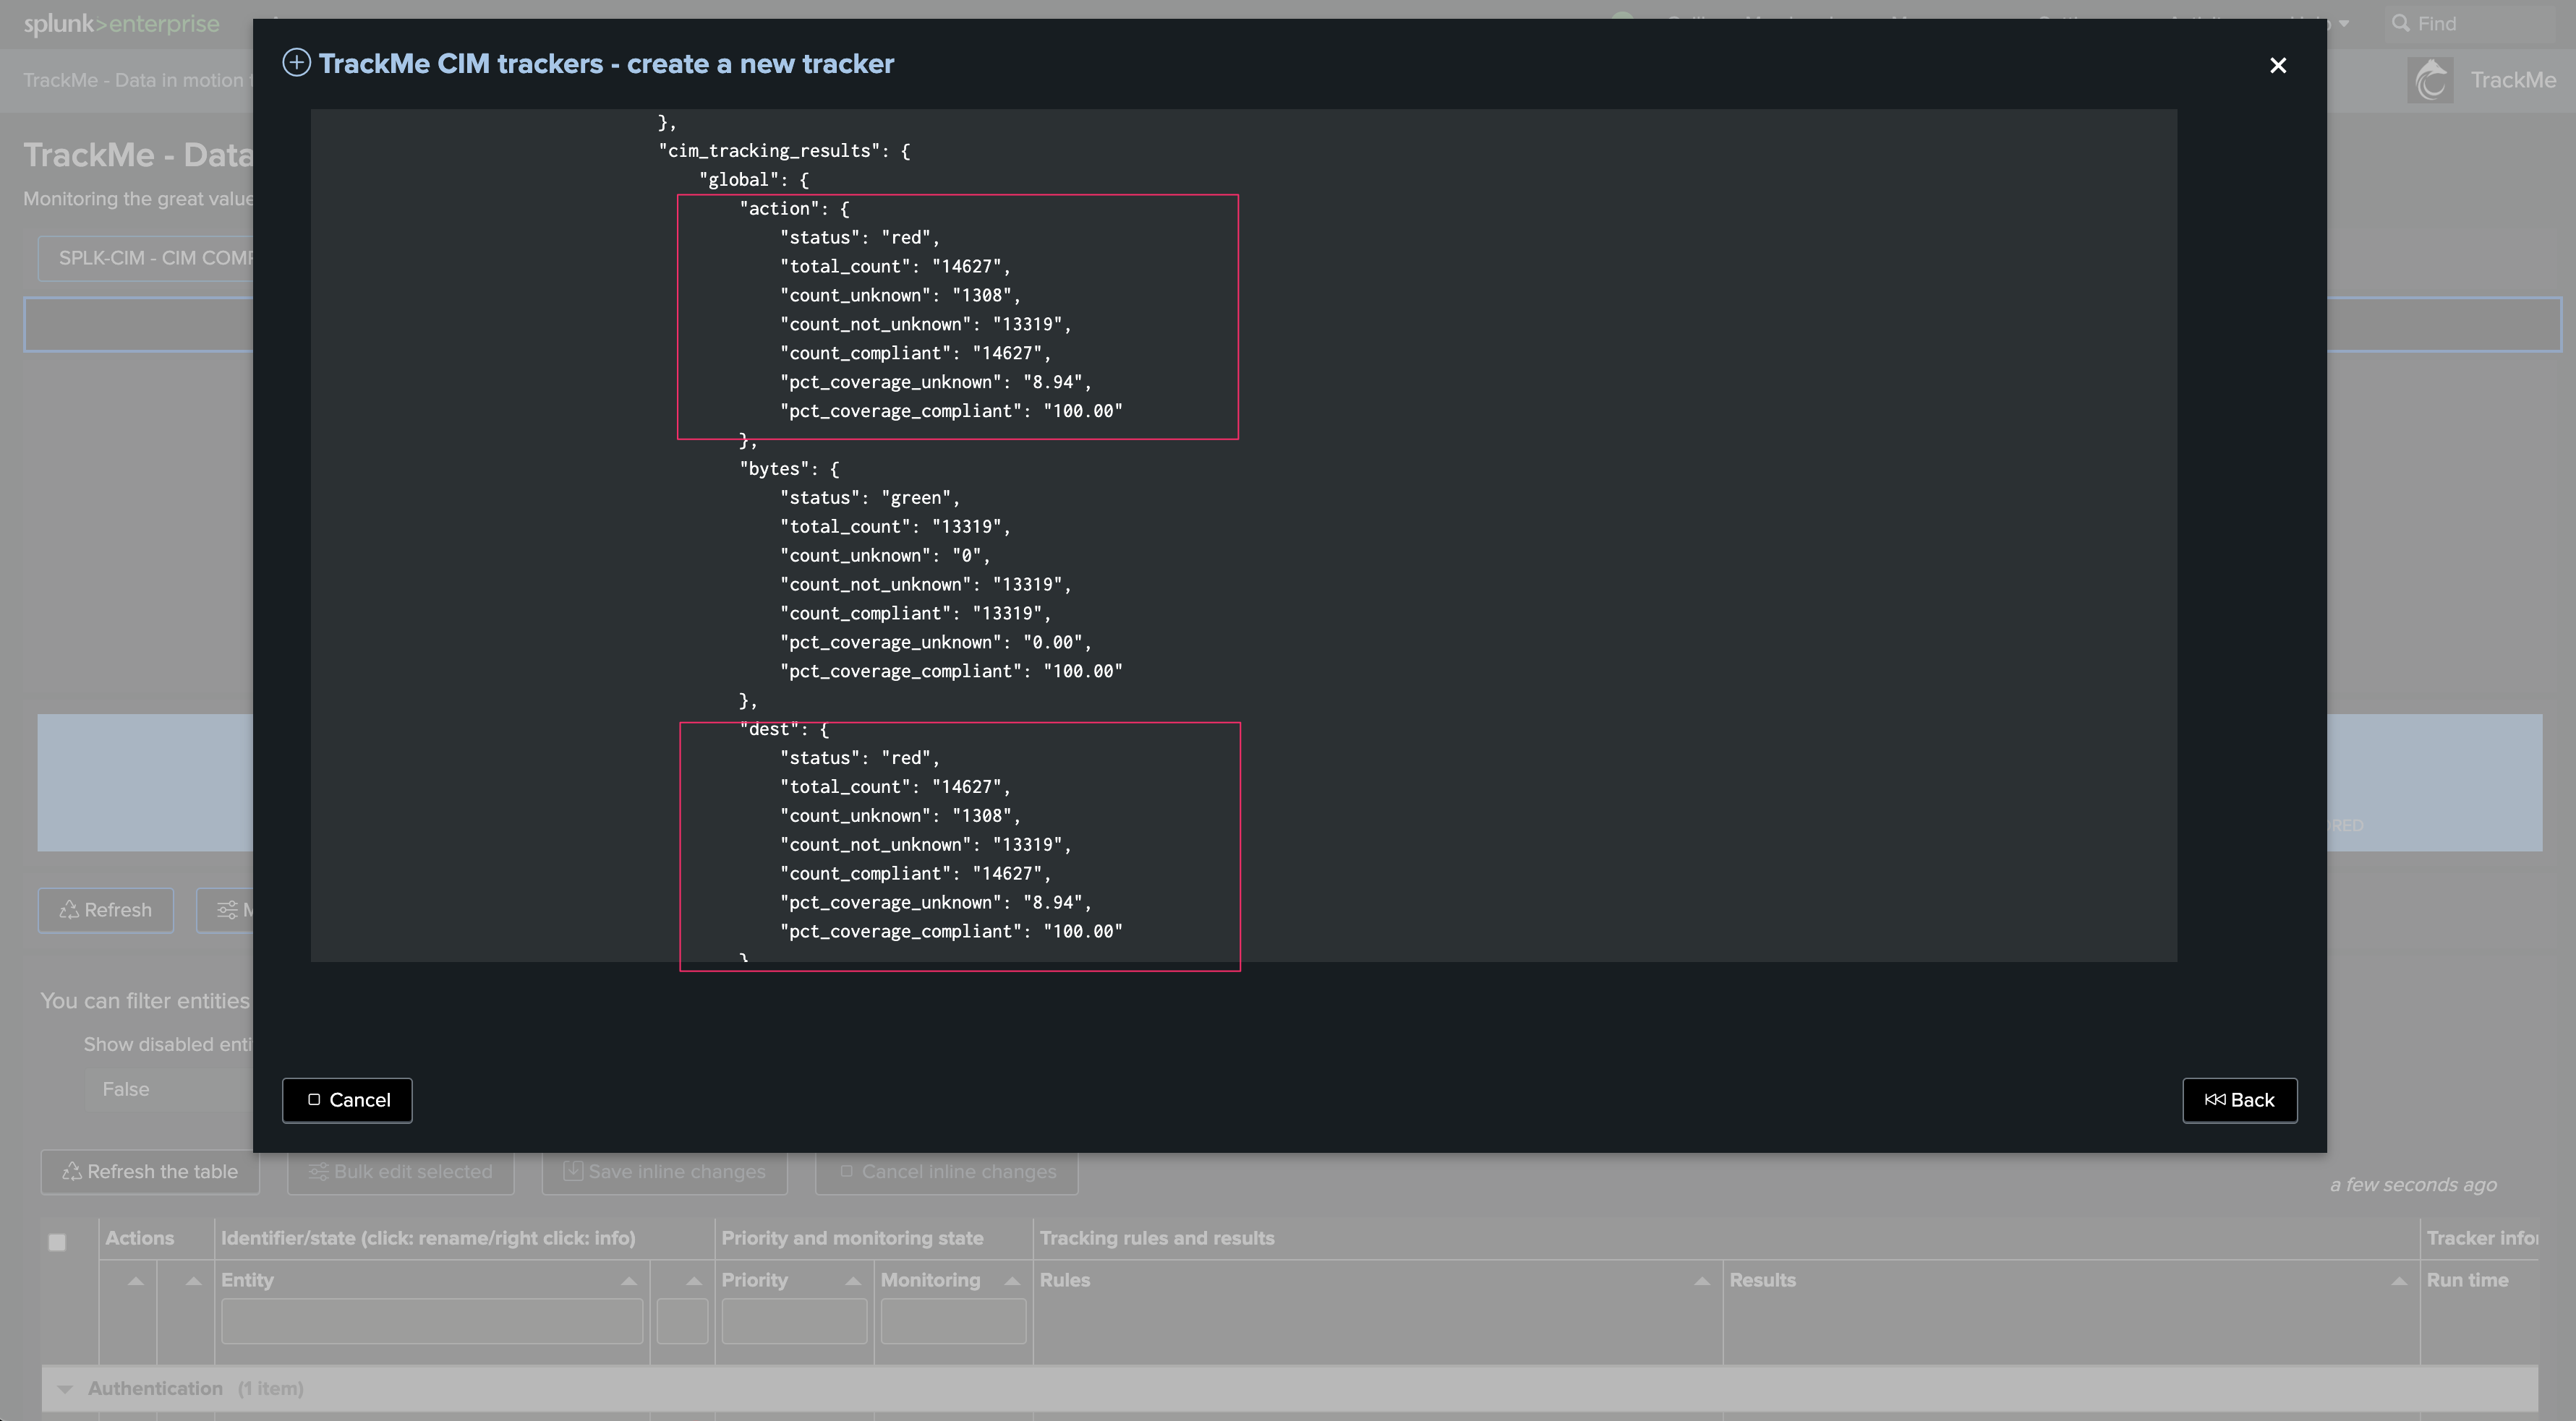2576x1421 pixels.
Task: Click Bulk edit selected button
Action: (x=401, y=1171)
